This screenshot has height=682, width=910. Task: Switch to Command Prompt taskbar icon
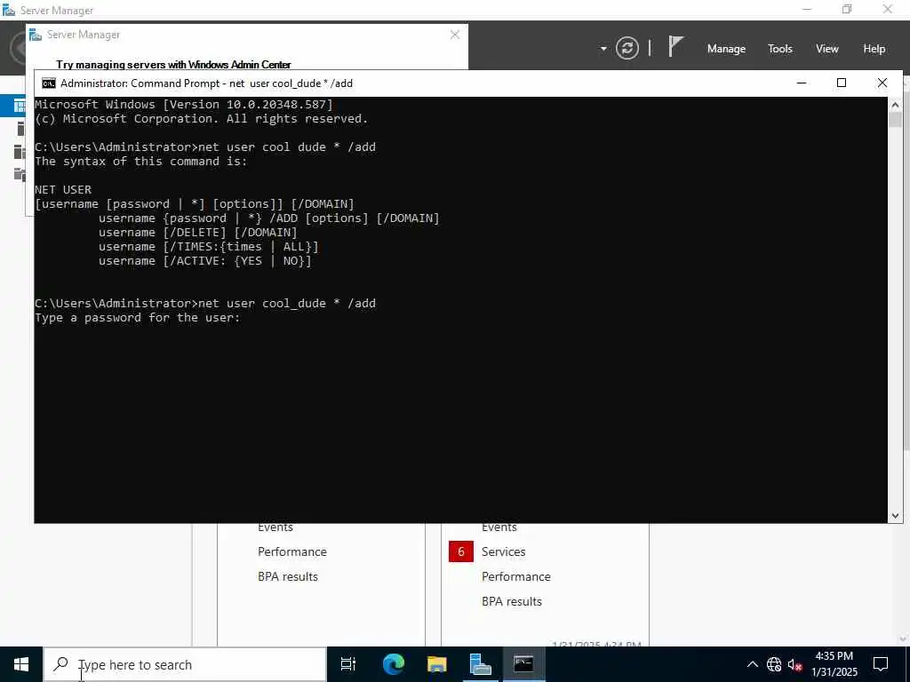pos(523,664)
